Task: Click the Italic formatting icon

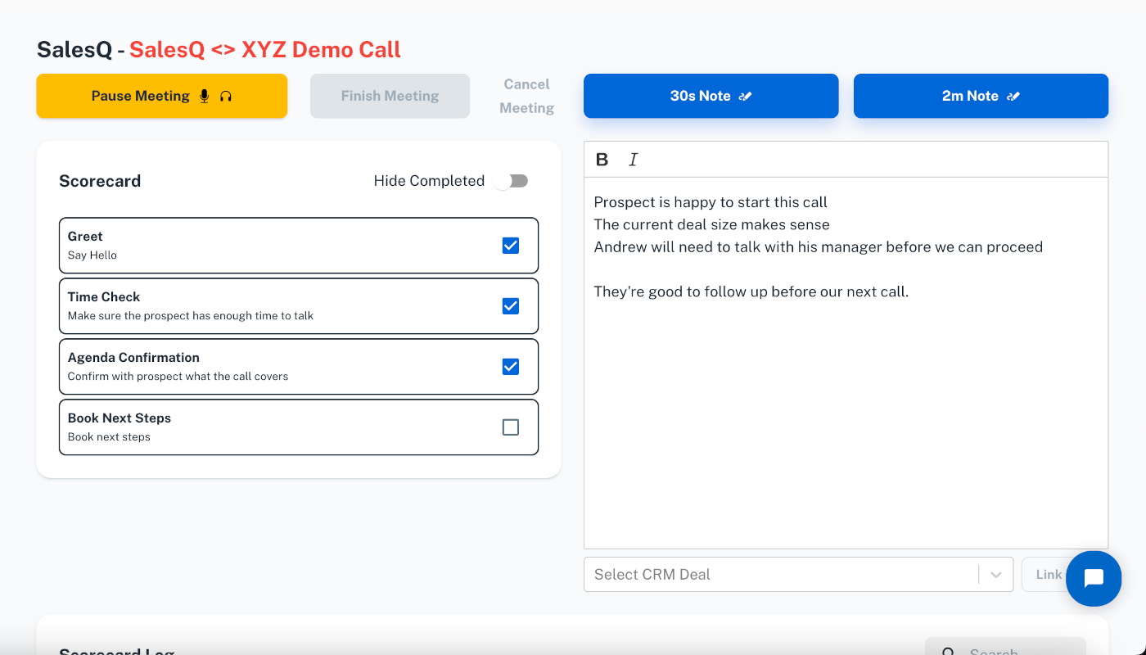Action: click(x=633, y=160)
